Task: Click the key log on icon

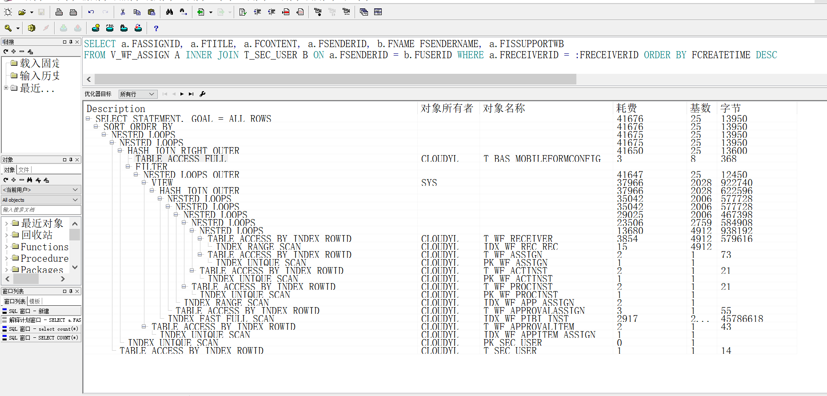Action: (8, 28)
